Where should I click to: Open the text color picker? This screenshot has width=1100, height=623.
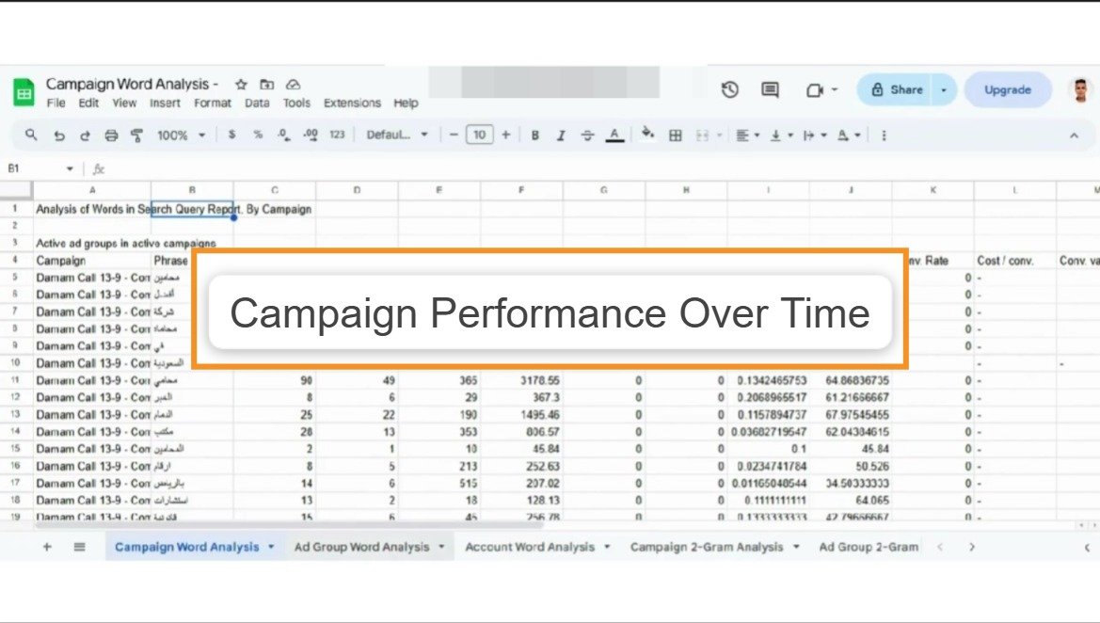613,135
